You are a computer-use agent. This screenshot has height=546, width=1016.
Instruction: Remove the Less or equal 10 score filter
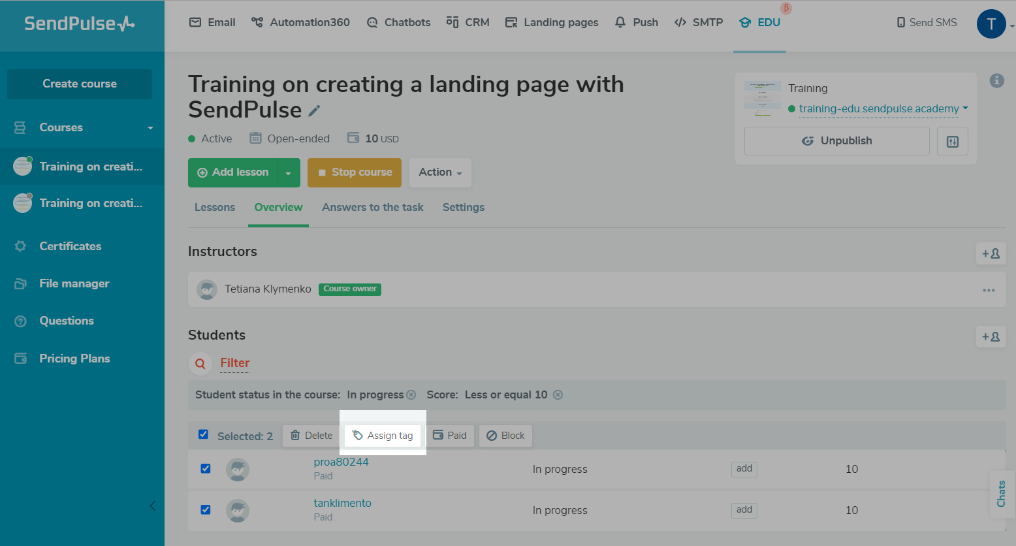pos(558,394)
